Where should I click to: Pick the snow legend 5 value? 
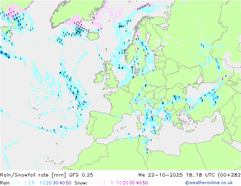point(112,183)
